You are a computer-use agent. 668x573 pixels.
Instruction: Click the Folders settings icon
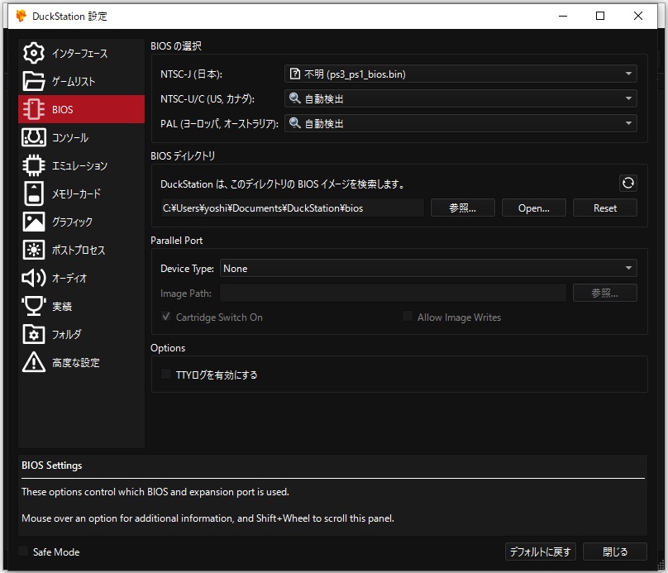34,334
